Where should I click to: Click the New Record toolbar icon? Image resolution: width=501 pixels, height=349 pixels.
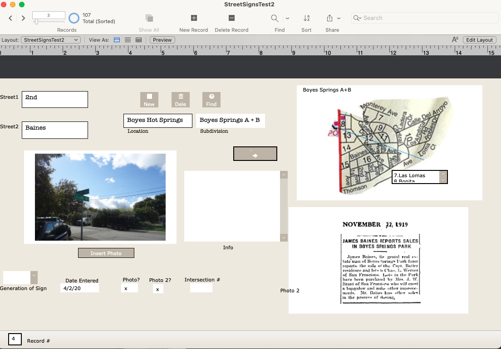tap(194, 18)
